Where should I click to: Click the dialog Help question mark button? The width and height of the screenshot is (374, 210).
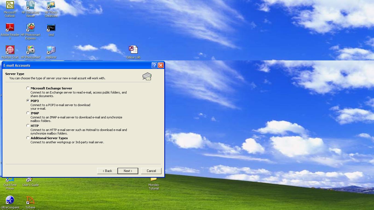coord(154,65)
